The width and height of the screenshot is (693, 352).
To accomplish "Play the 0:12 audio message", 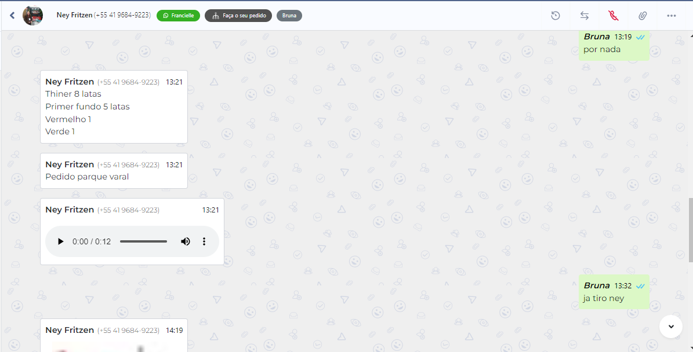I will tap(60, 241).
